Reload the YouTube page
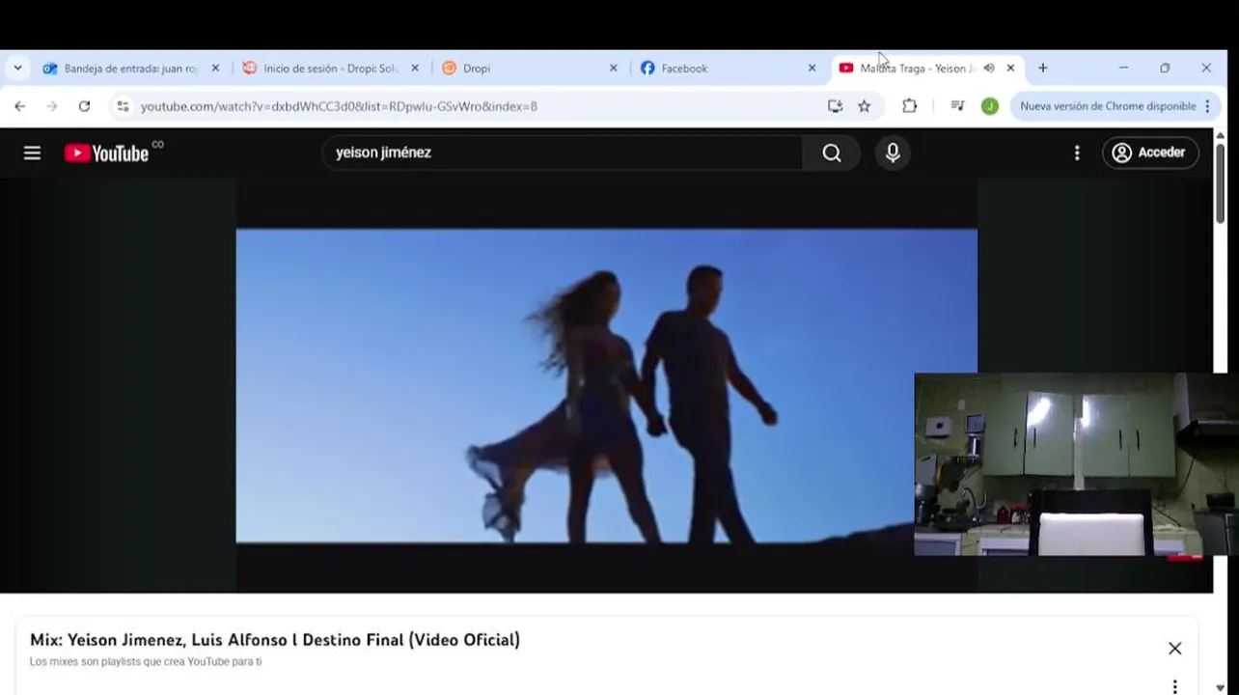Image resolution: width=1239 pixels, height=695 pixels. click(x=84, y=106)
